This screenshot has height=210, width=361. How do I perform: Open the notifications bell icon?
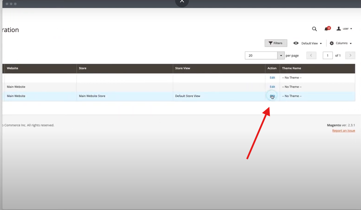tap(326, 29)
